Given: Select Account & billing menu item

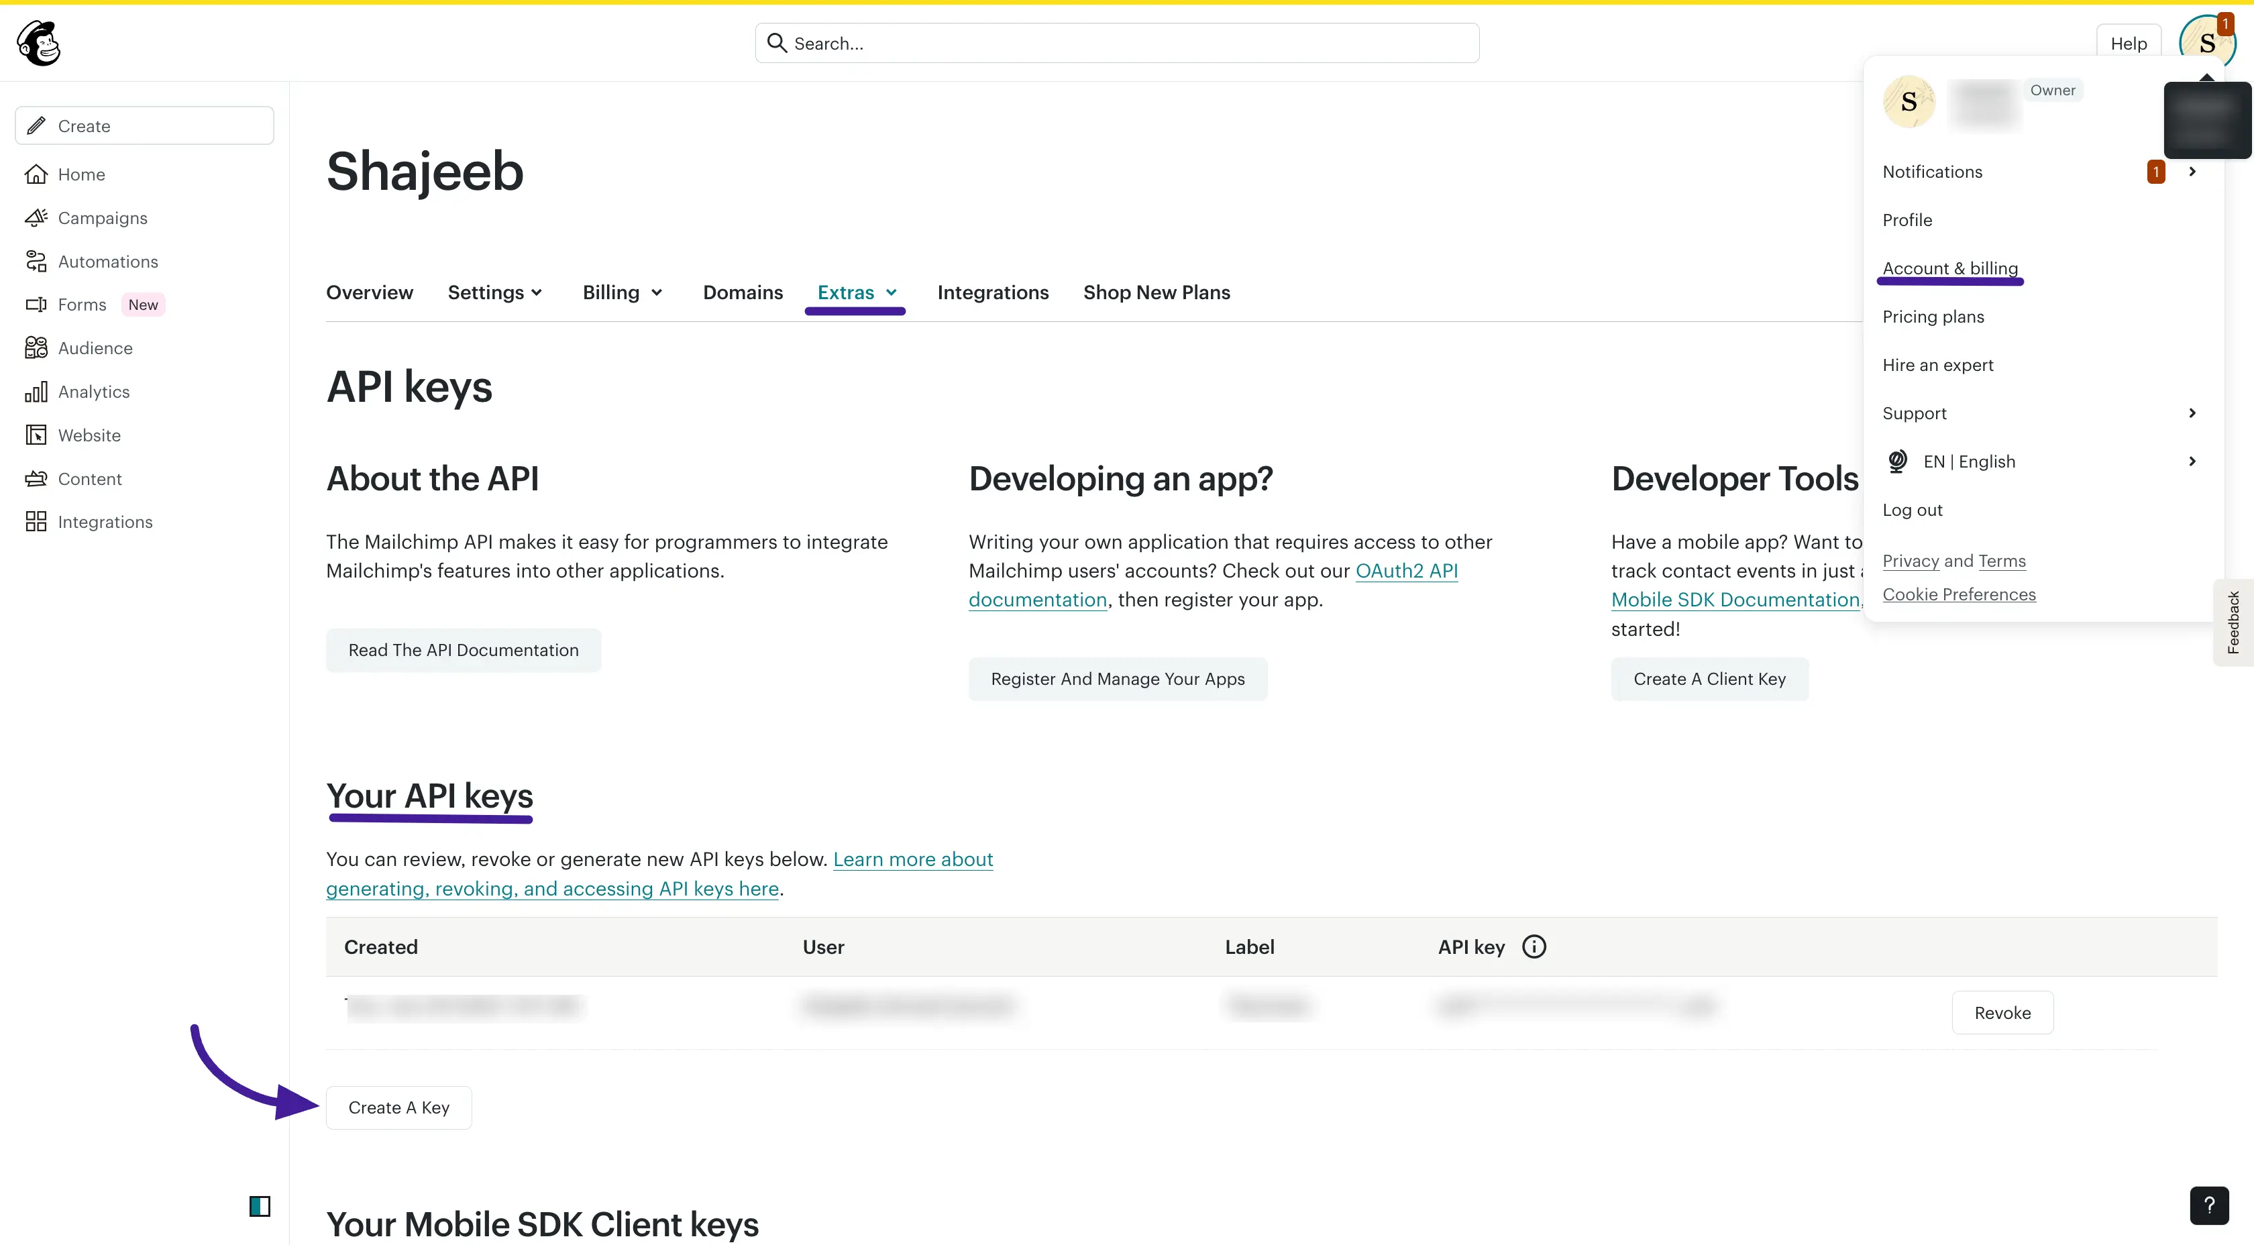Looking at the screenshot, I should coord(1949,268).
